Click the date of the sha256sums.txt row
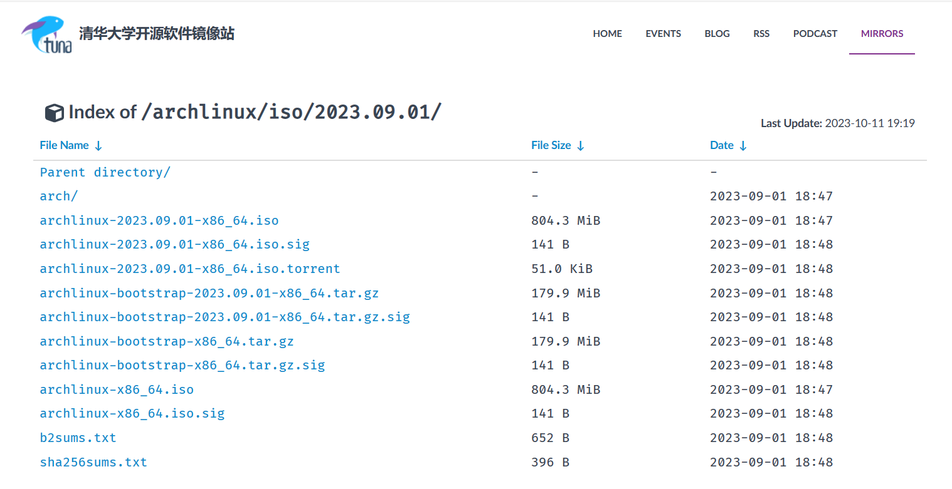 (771, 462)
